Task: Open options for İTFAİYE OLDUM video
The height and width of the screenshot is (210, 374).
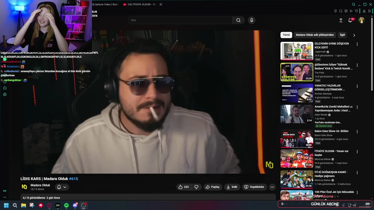Action: pos(357,152)
